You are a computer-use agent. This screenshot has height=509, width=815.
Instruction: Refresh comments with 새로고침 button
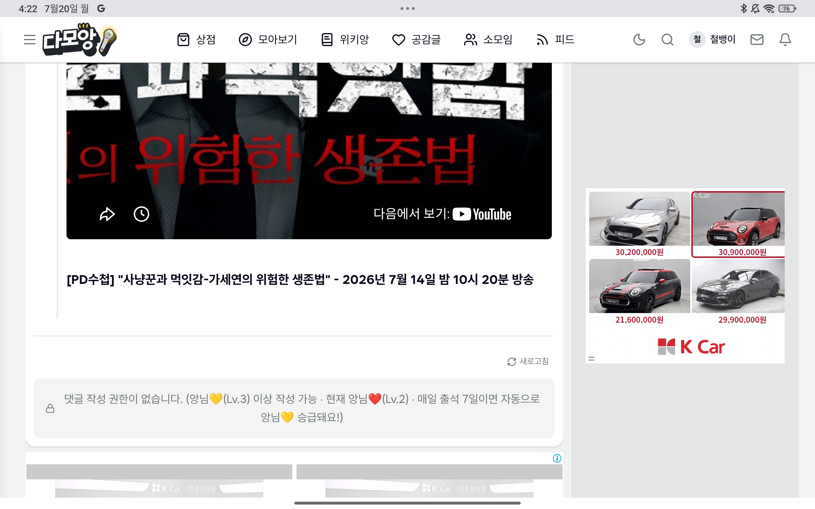pos(528,361)
